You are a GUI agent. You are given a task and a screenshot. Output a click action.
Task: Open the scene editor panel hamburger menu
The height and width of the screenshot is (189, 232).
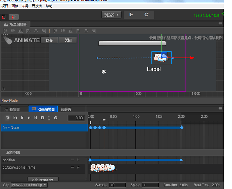(x=220, y=24)
